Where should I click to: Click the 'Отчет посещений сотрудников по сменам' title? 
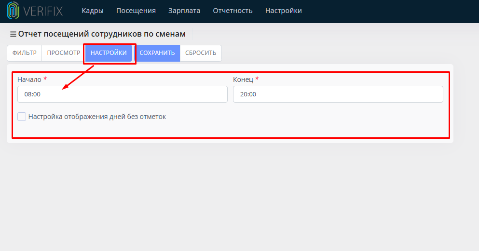pos(102,34)
